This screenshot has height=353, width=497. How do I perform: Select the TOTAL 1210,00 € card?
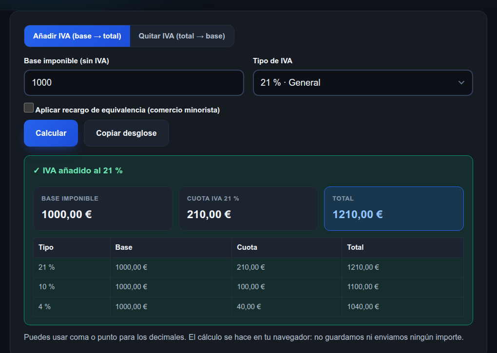[394, 208]
